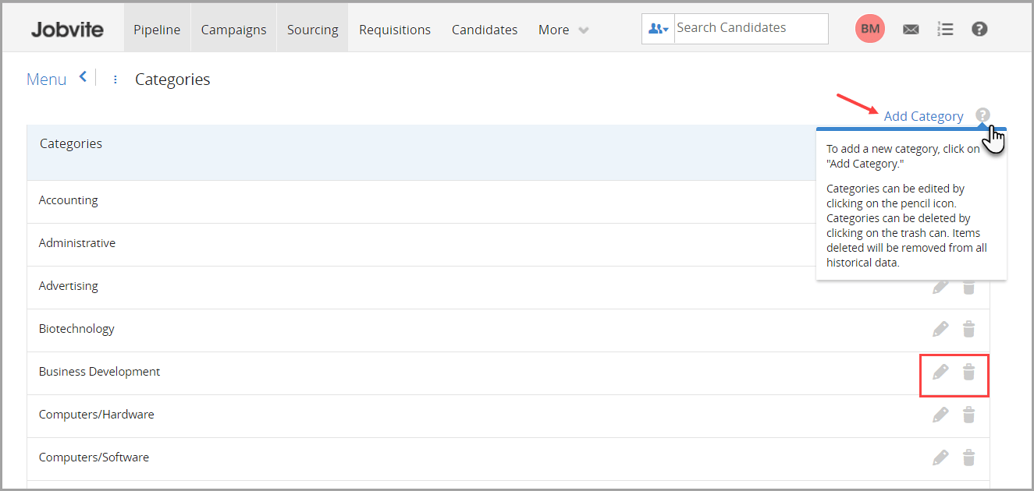
Task: Click the vertical dots breadcrumb expander
Action: (115, 79)
